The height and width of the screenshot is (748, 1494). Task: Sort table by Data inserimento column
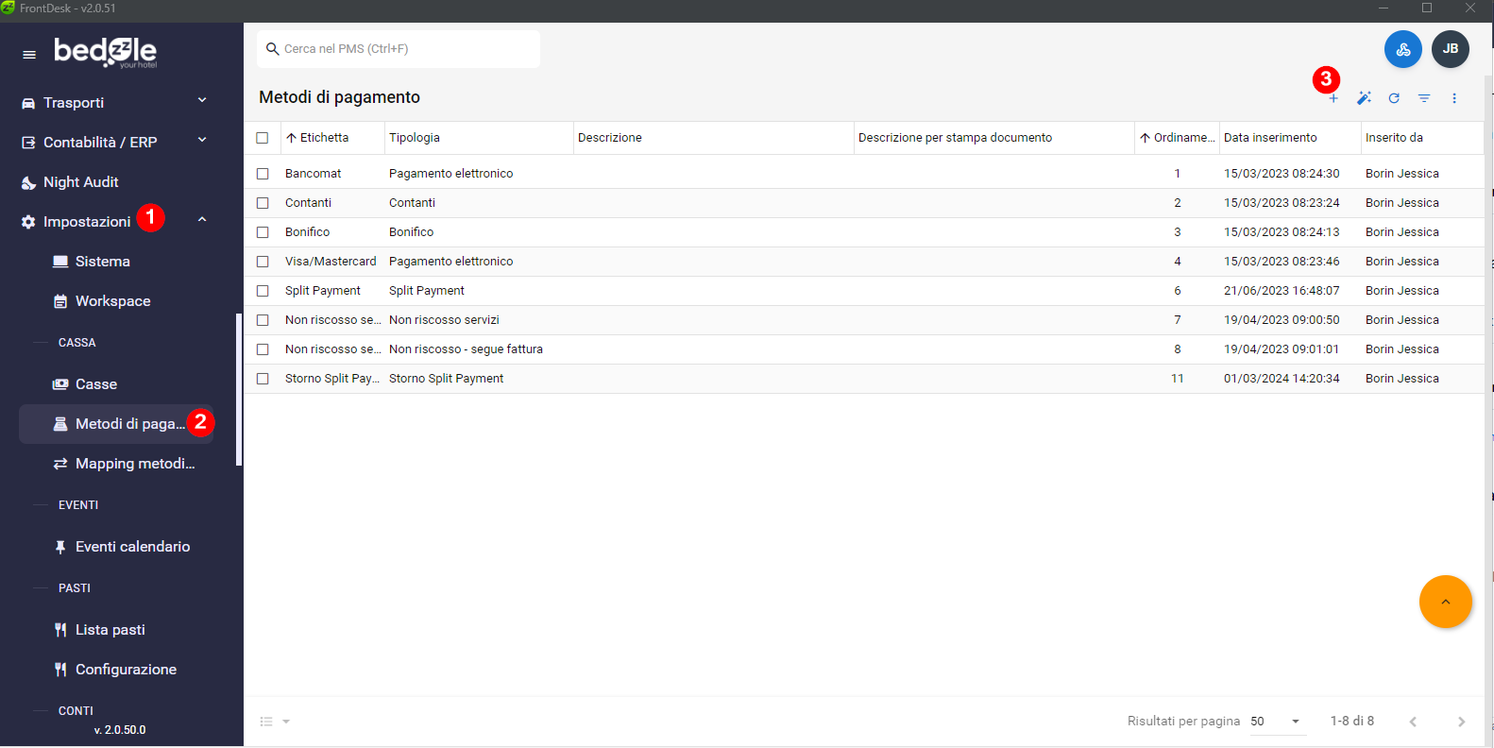(x=1270, y=138)
